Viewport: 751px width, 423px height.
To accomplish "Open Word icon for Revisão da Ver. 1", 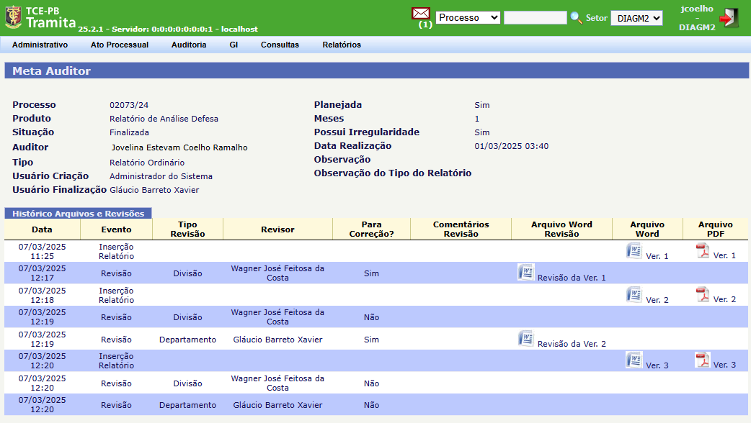I will (x=526, y=273).
